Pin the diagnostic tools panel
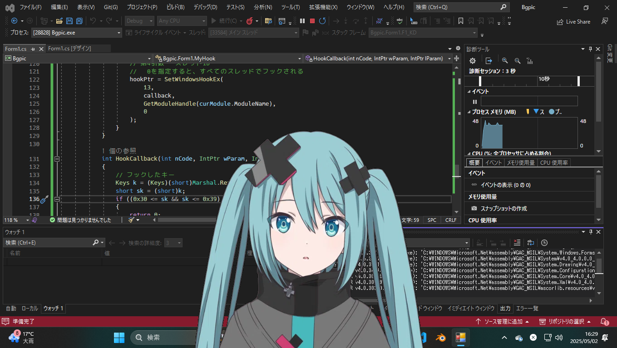617x348 pixels. click(x=590, y=49)
